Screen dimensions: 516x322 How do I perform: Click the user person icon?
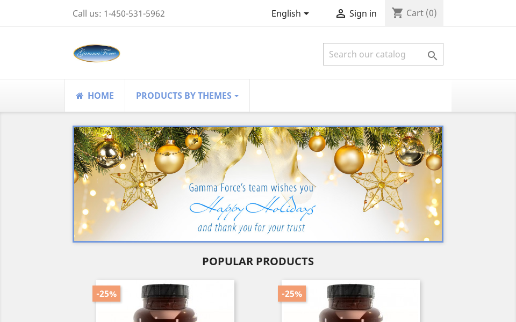click(x=340, y=13)
